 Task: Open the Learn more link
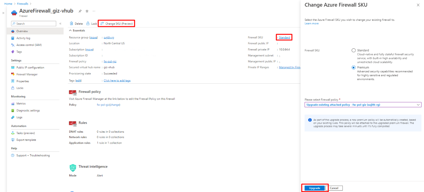311,23
